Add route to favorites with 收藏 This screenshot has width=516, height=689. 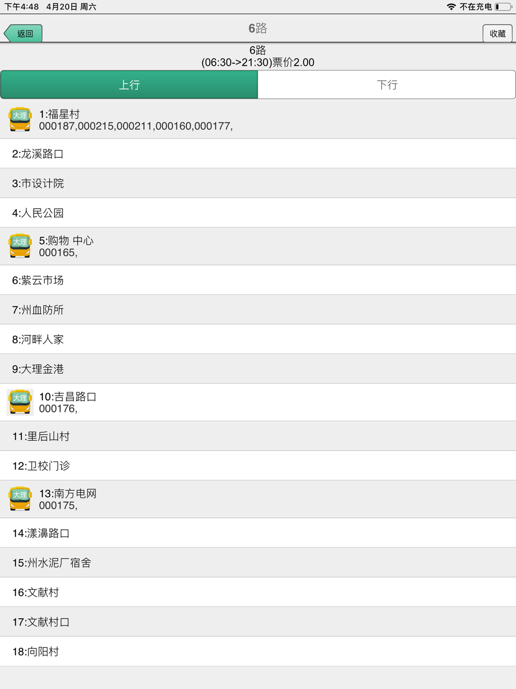tap(497, 34)
